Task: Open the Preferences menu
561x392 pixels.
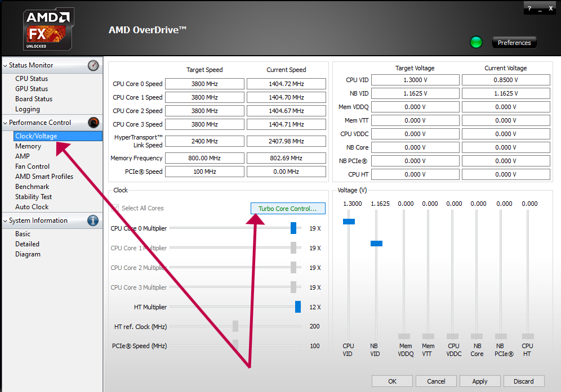Action: point(514,43)
